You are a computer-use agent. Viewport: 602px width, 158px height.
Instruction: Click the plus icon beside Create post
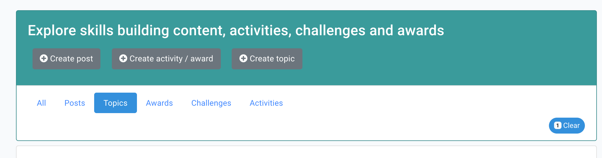pyautogui.click(x=44, y=59)
